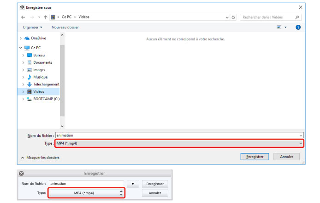
Task: Click Enregistrer in the Enregistrer sous dialog
Action: point(255,157)
